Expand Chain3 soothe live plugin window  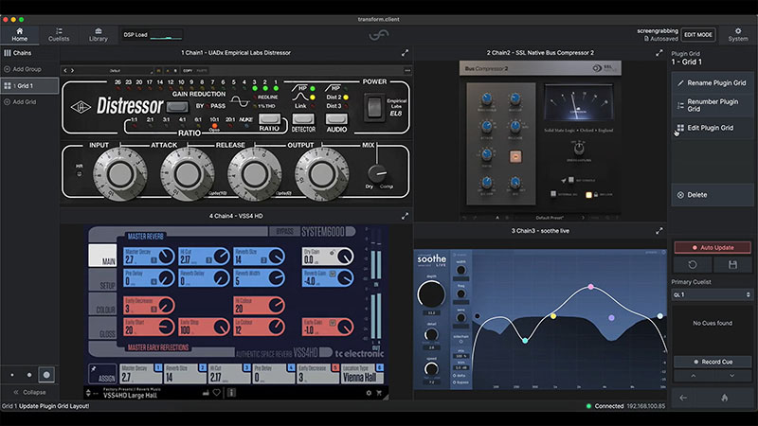[x=659, y=231]
